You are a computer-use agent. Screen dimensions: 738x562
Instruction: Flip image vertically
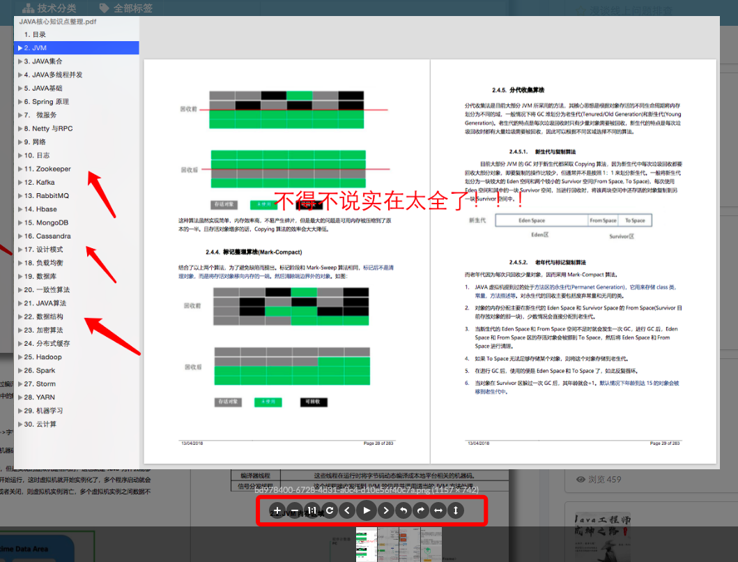456,510
